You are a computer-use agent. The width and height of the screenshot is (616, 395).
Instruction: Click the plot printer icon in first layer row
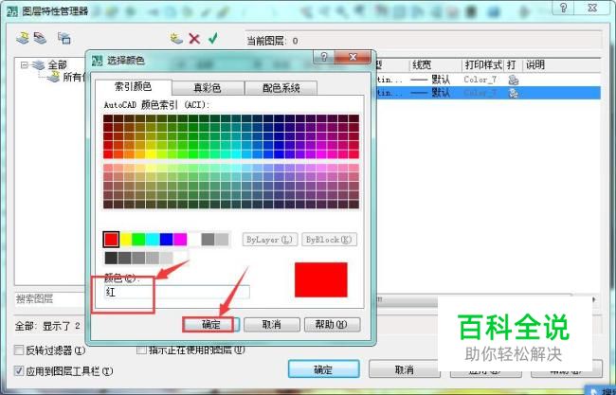pos(513,80)
